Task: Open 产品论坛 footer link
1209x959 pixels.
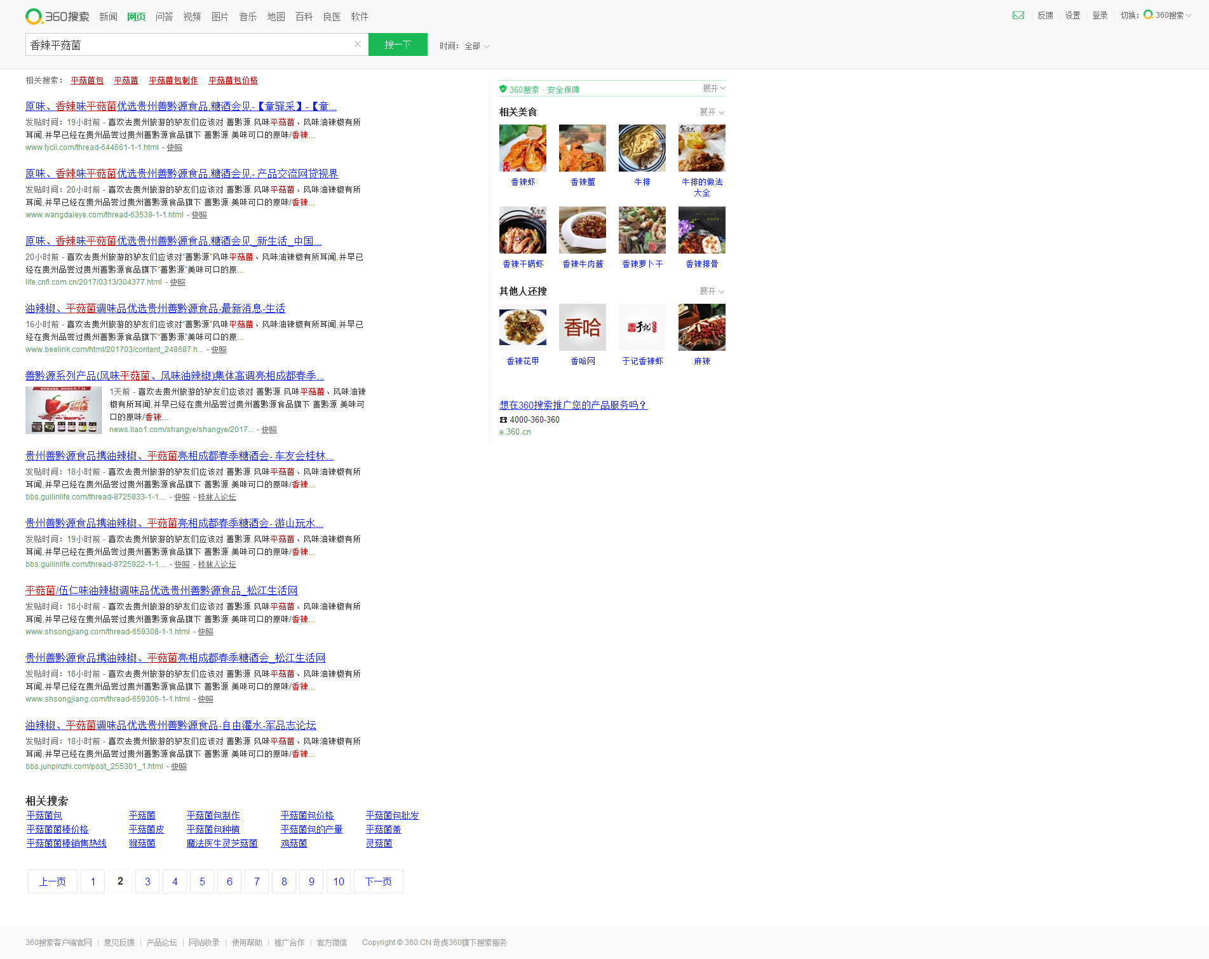Action: (161, 942)
